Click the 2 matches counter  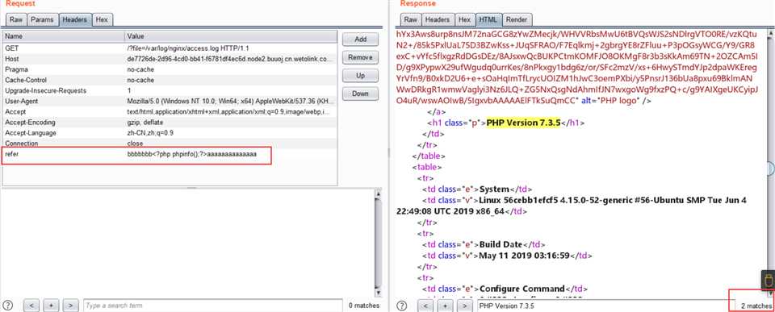(756, 306)
